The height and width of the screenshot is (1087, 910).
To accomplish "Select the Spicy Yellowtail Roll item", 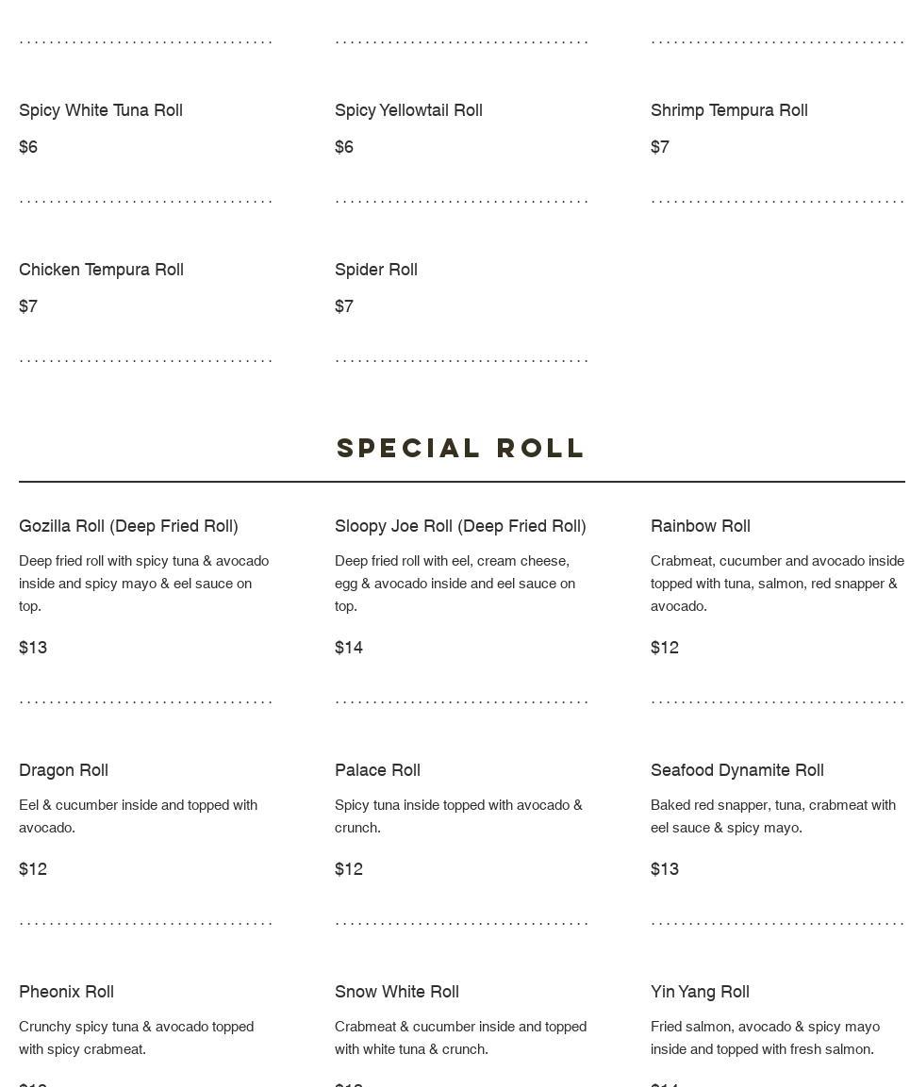I will tap(408, 110).
